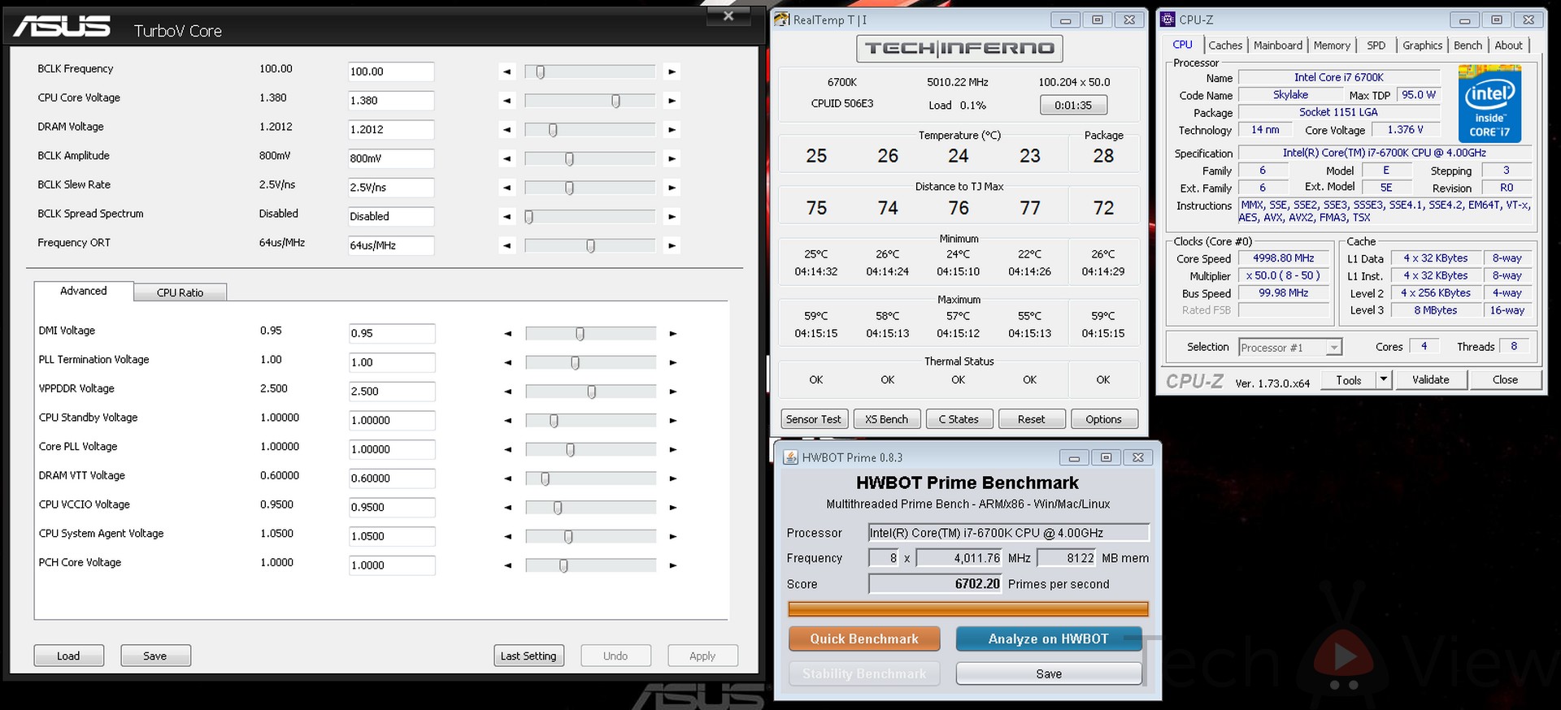Decrease BCLK Slew Rate with the left arrow

[x=507, y=188]
